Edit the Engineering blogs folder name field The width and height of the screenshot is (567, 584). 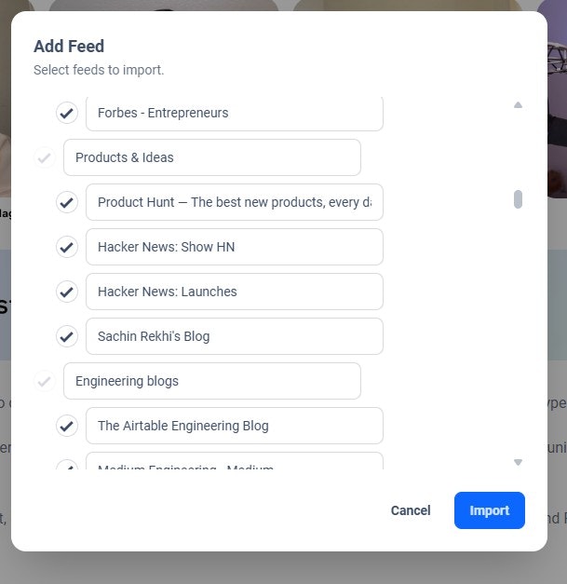click(x=212, y=381)
